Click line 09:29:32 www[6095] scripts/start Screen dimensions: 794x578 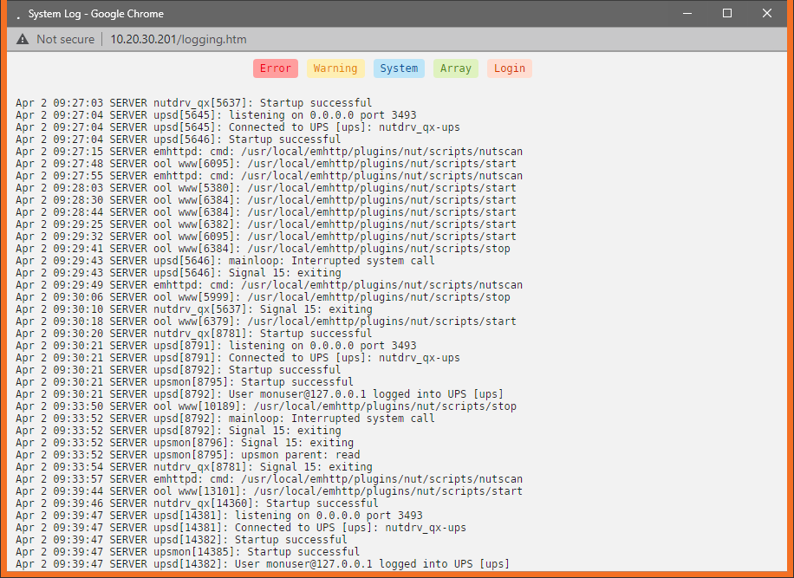coord(266,237)
